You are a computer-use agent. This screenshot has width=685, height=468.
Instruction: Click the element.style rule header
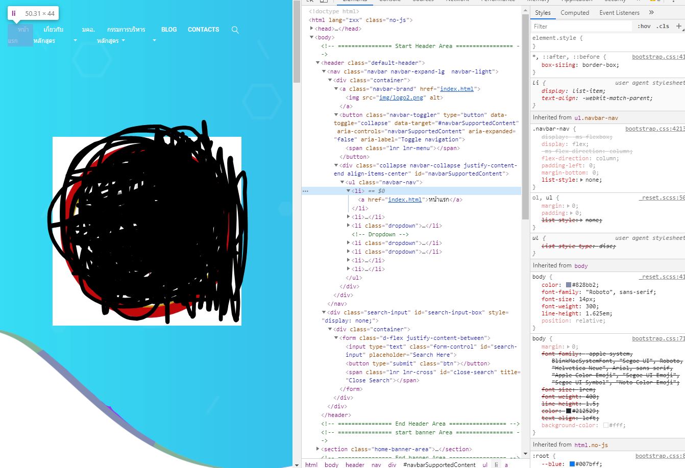(557, 38)
